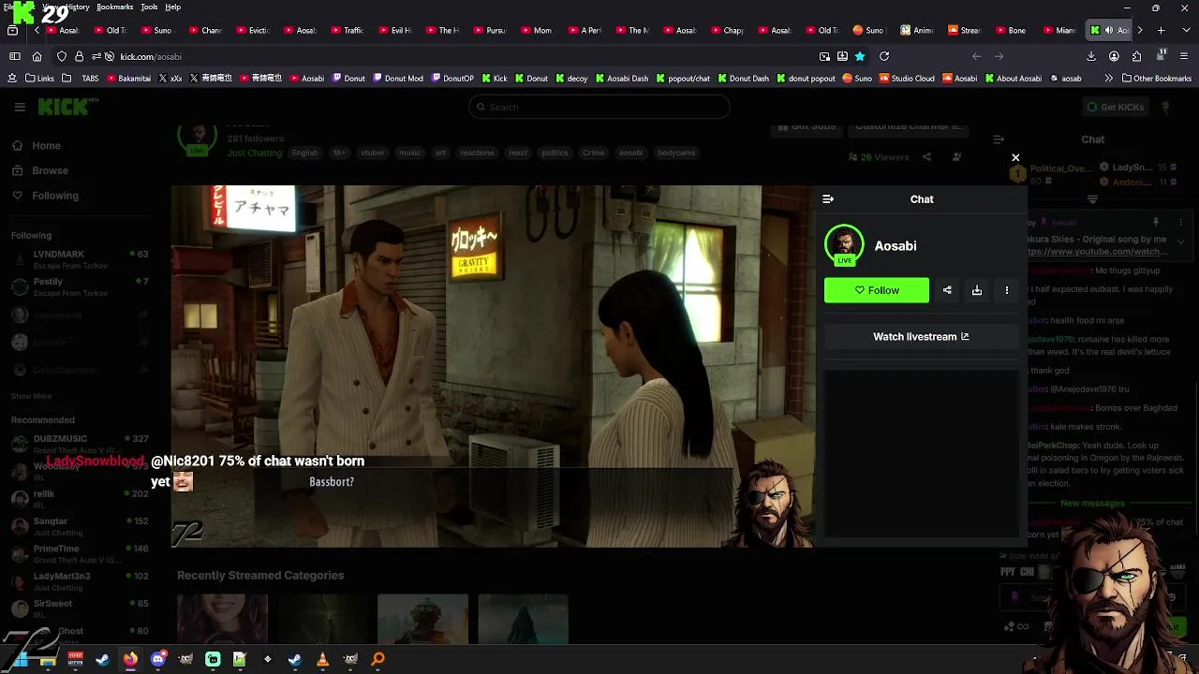Open the Aosabi Dash bookmark
1199x674 pixels.
coord(621,79)
